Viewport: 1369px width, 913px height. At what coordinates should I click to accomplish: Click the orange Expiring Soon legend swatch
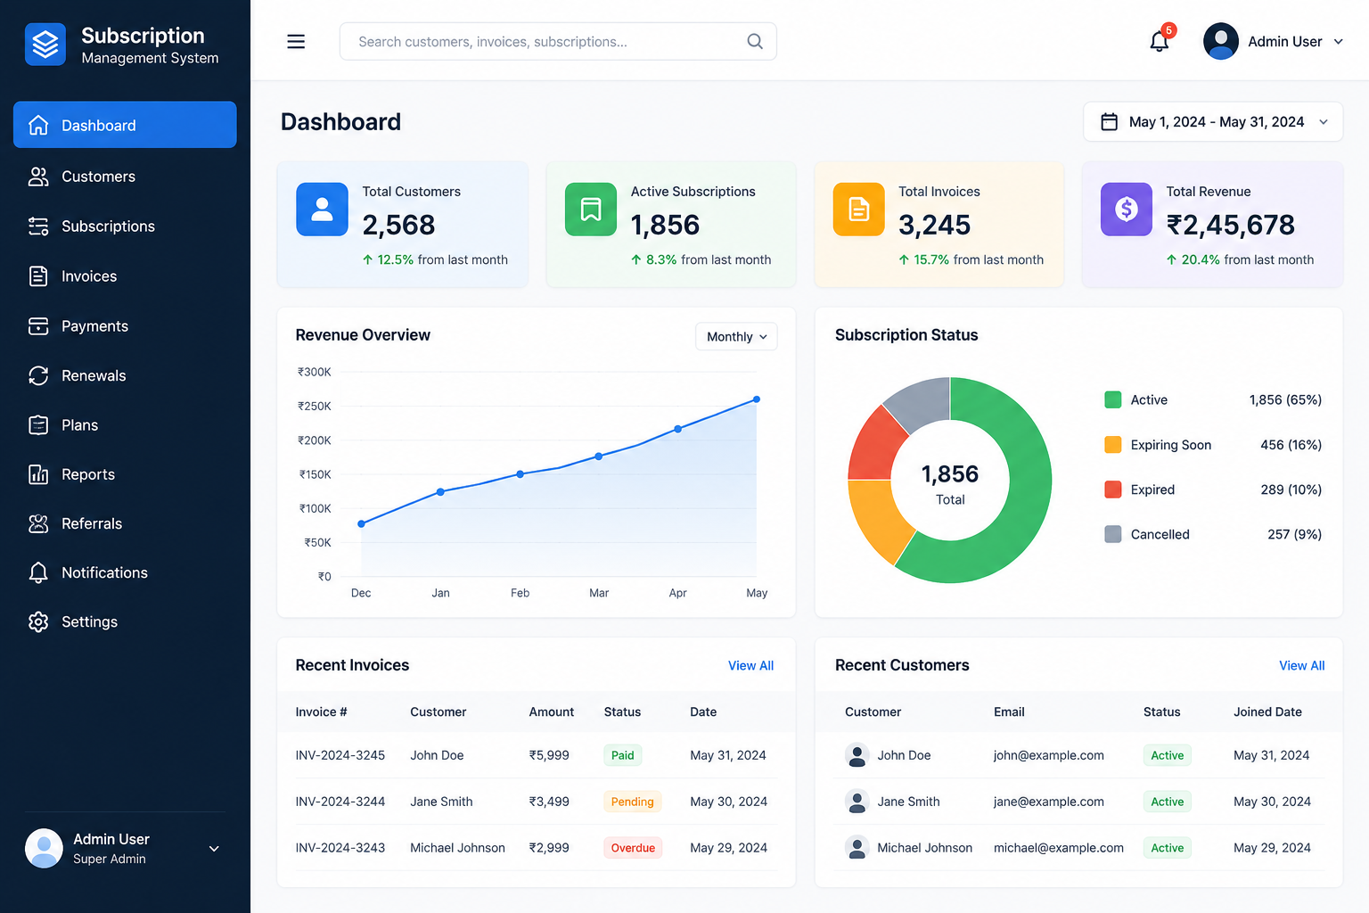[1113, 445]
